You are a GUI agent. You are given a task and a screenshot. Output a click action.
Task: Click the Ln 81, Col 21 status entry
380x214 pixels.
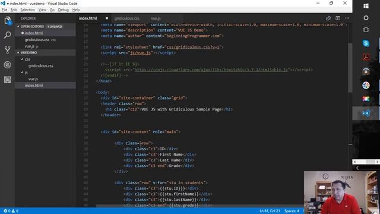tap(270, 211)
